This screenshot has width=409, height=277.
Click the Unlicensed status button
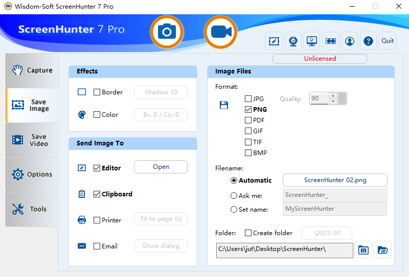tap(320, 59)
